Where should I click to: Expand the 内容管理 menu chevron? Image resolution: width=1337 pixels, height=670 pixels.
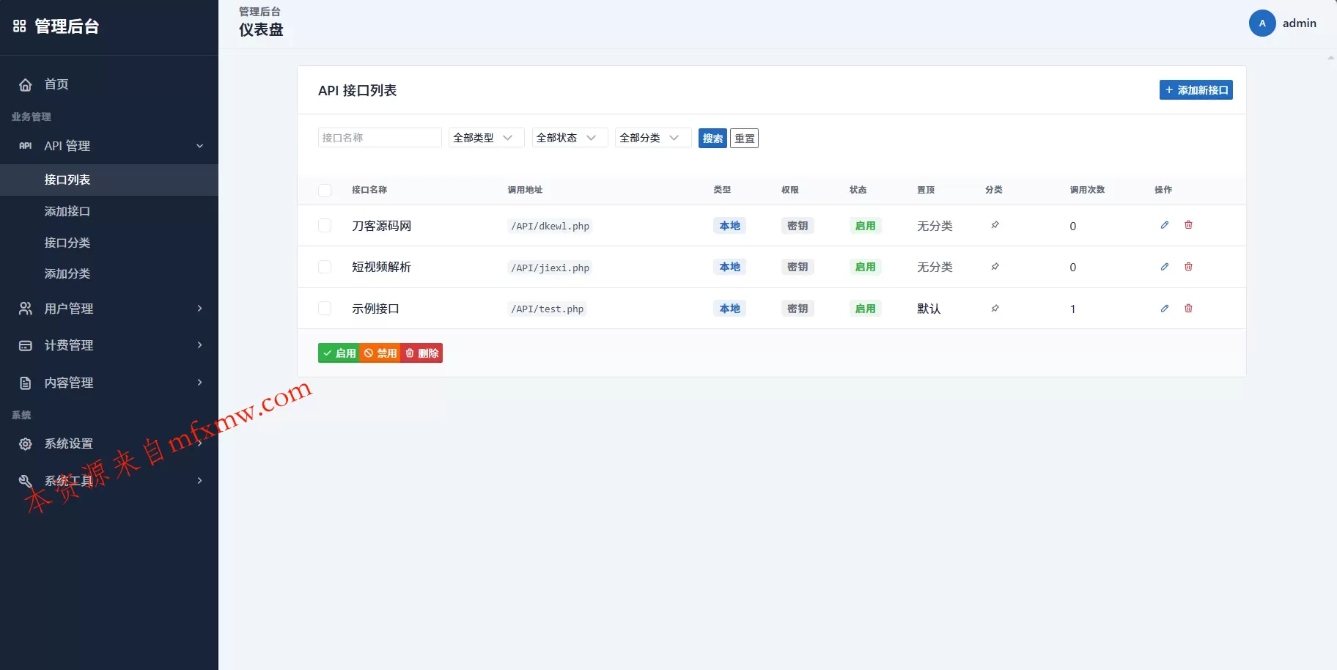tap(199, 383)
